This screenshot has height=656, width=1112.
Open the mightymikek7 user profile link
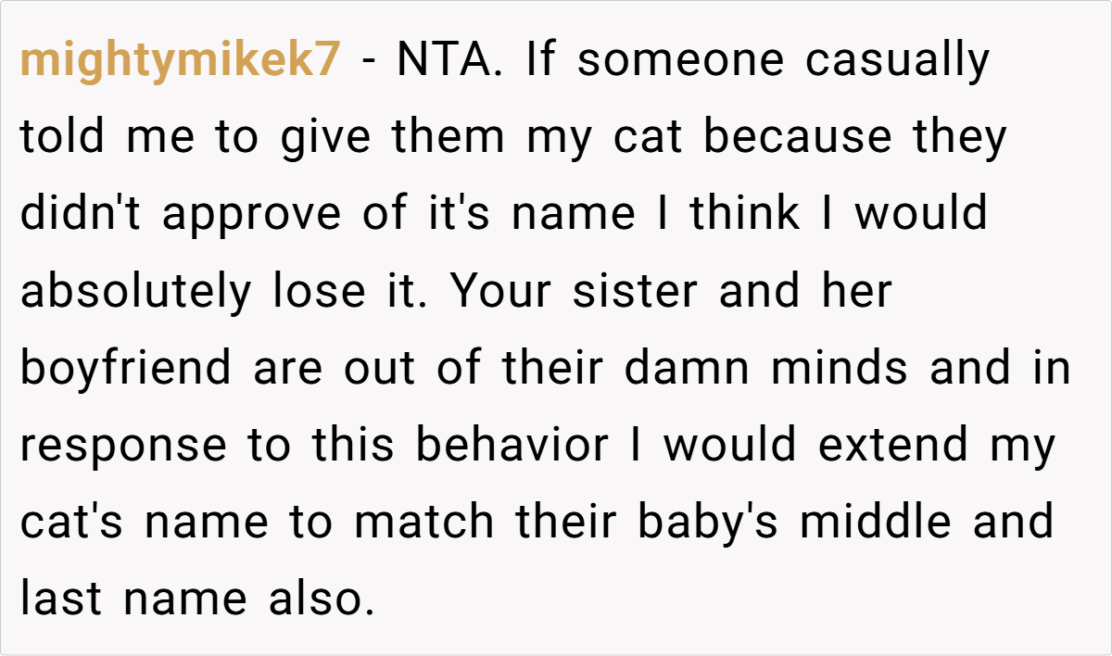(182, 61)
